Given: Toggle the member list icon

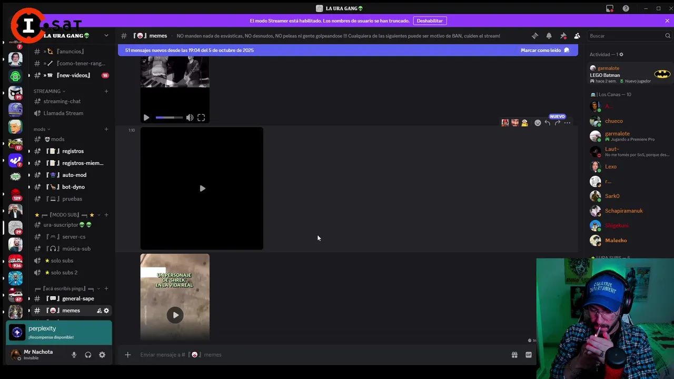Looking at the screenshot, I should click(577, 36).
